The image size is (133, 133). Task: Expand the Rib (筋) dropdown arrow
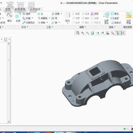(59, 23)
